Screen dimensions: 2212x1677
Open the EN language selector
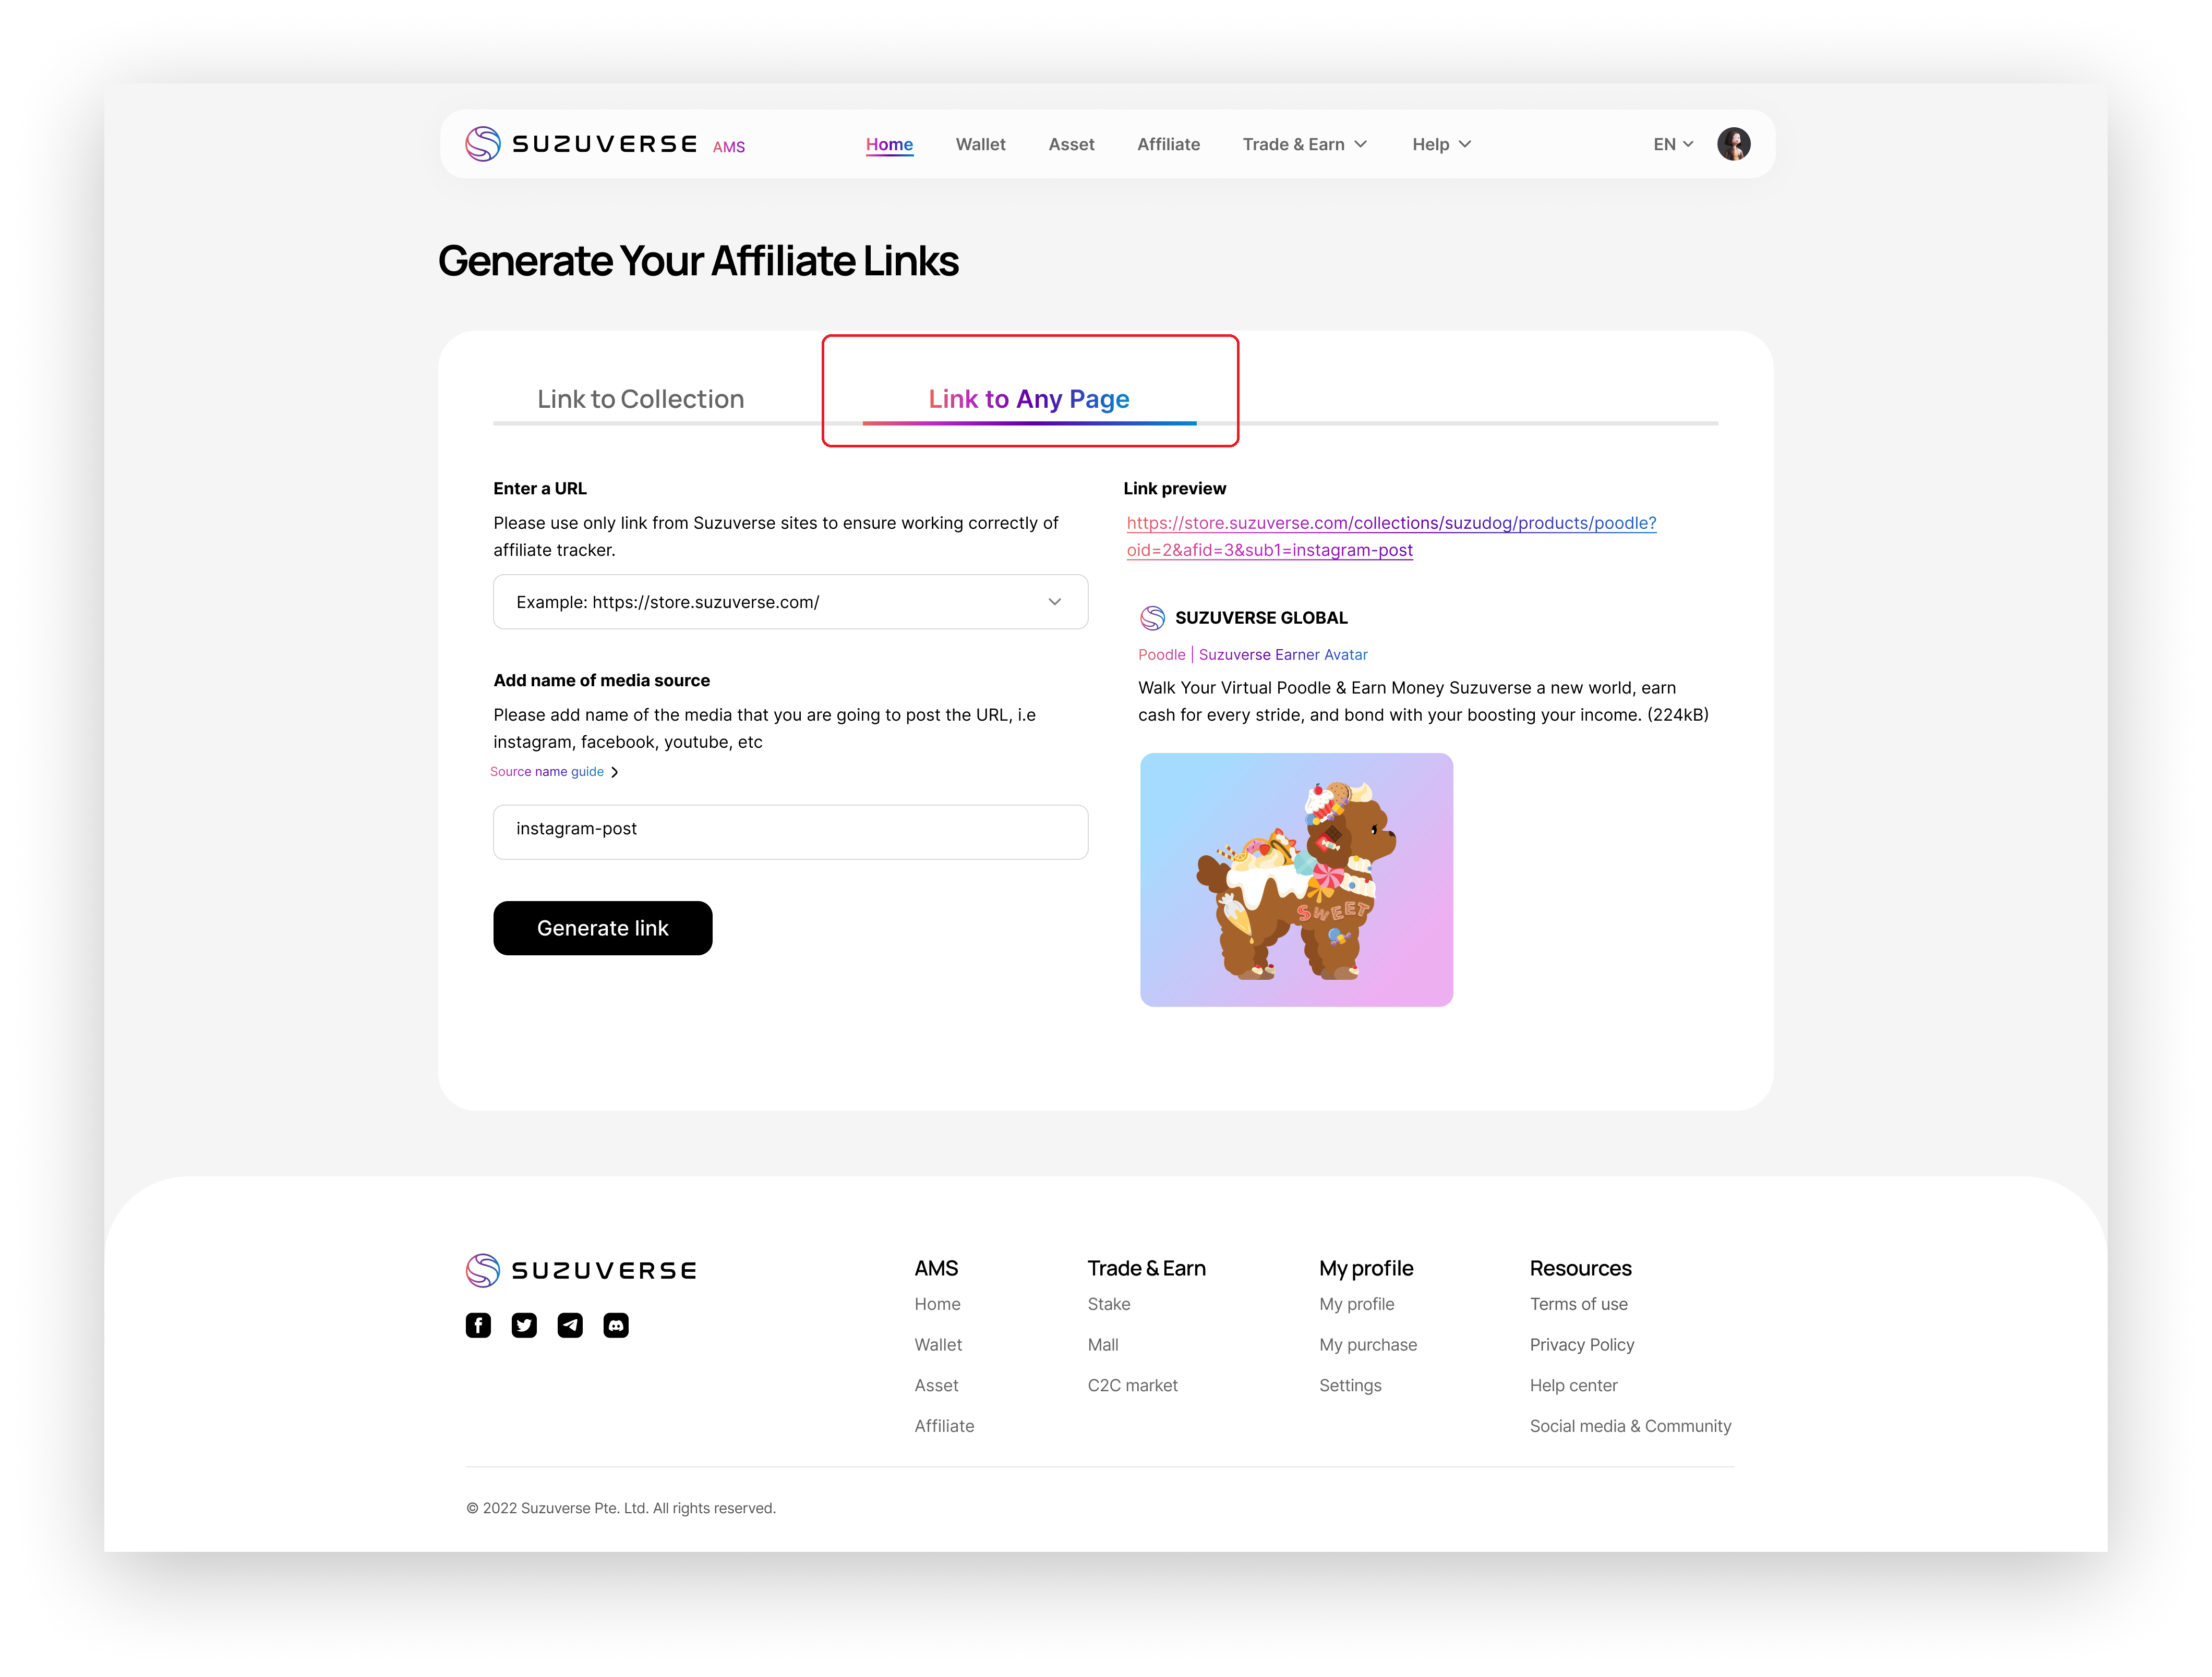coord(1671,144)
